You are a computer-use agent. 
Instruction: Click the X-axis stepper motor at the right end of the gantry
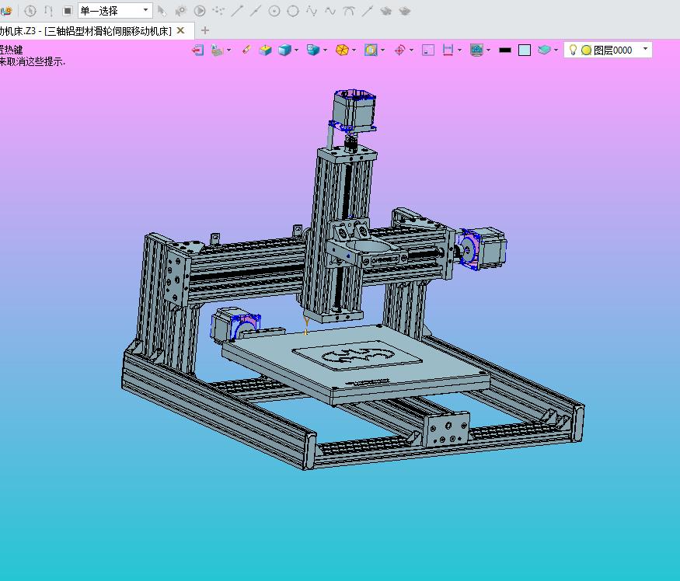(483, 248)
